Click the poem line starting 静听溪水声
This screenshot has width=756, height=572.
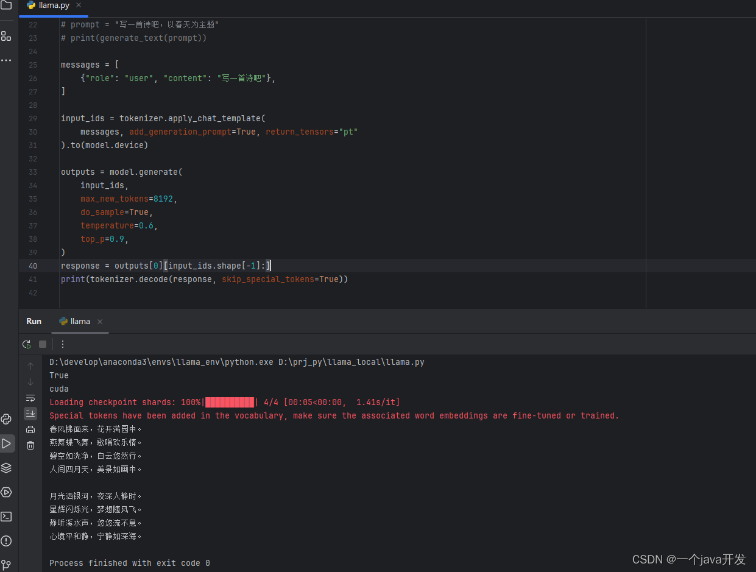(96, 523)
